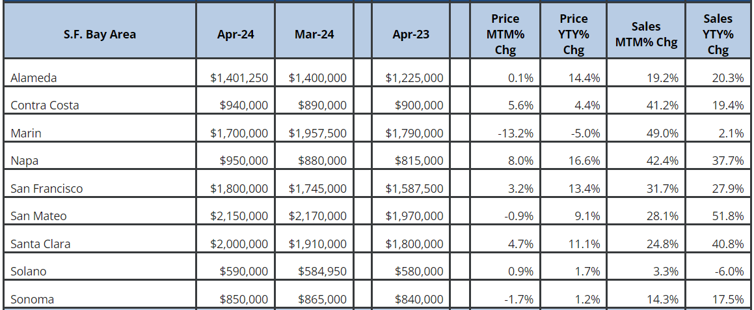
Task: Select the Apr-24 column header
Action: (x=236, y=34)
